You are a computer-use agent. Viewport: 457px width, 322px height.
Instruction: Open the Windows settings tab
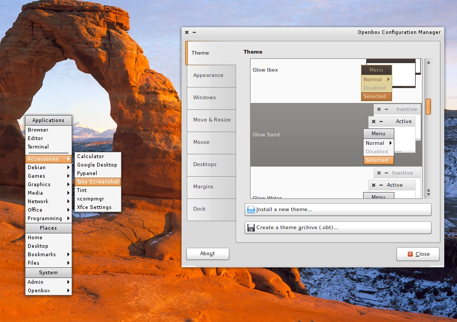pos(211,98)
